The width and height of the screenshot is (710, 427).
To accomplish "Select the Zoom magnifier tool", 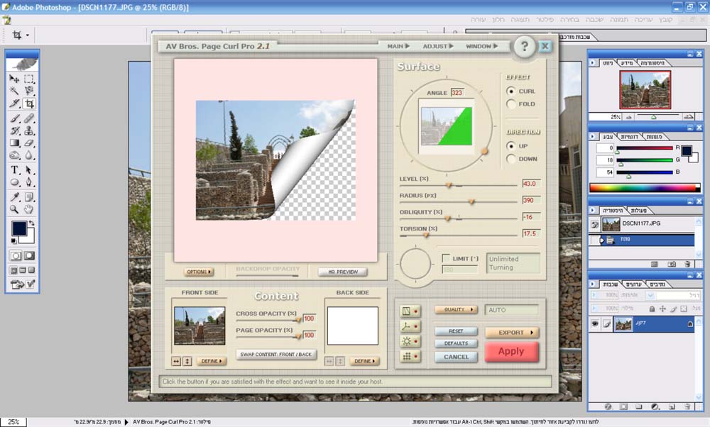I will (14, 209).
